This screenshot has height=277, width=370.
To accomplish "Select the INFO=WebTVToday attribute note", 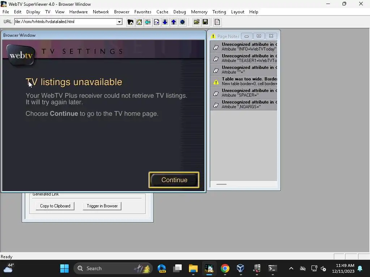I will coord(244,47).
